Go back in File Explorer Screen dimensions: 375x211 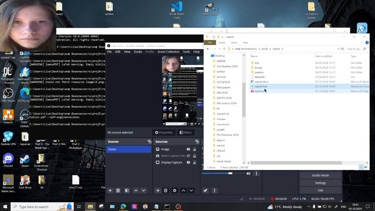[208, 49]
